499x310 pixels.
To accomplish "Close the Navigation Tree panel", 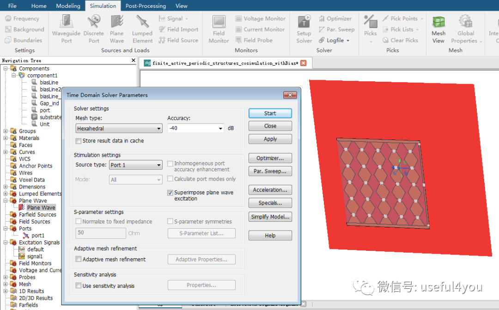I will point(134,60).
